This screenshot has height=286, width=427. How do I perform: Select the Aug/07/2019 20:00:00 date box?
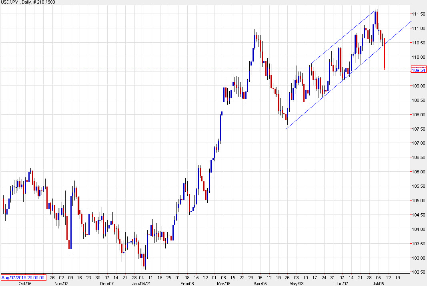coord(23,278)
